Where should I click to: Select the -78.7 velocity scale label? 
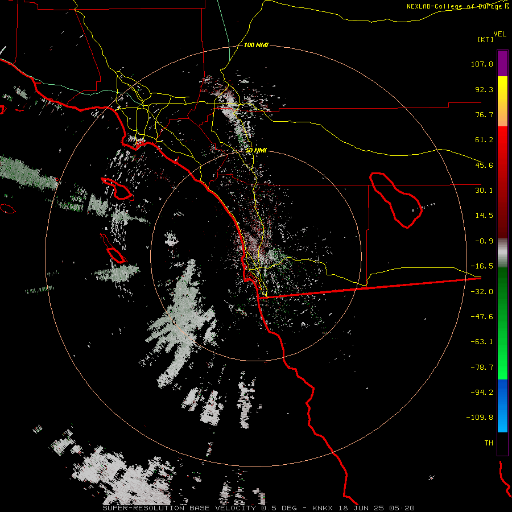(482, 368)
